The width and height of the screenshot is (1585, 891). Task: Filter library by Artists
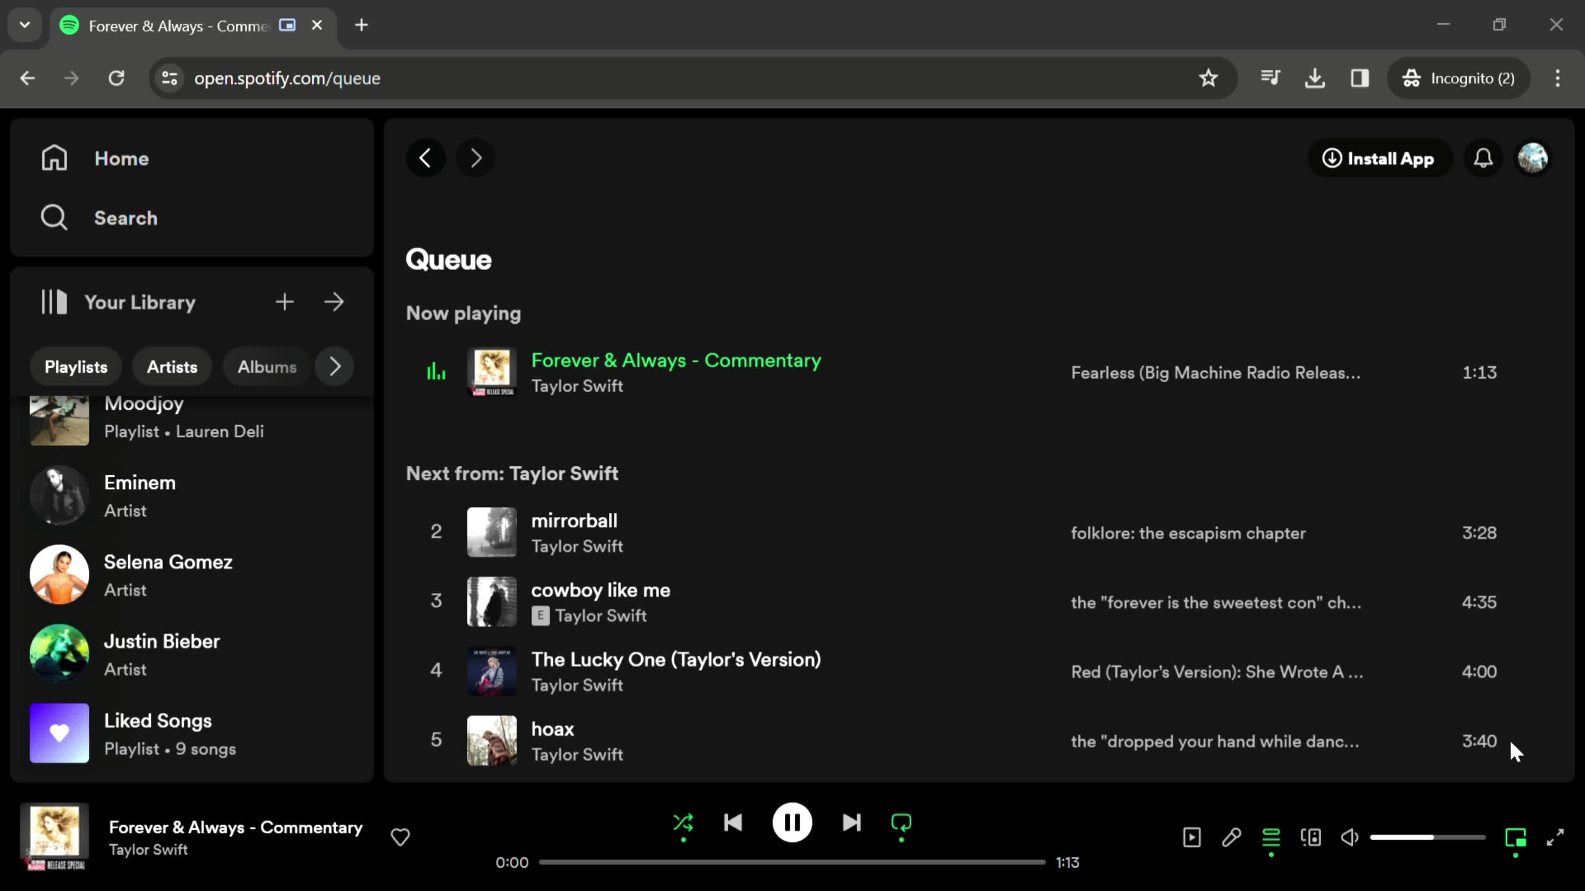[x=172, y=366]
